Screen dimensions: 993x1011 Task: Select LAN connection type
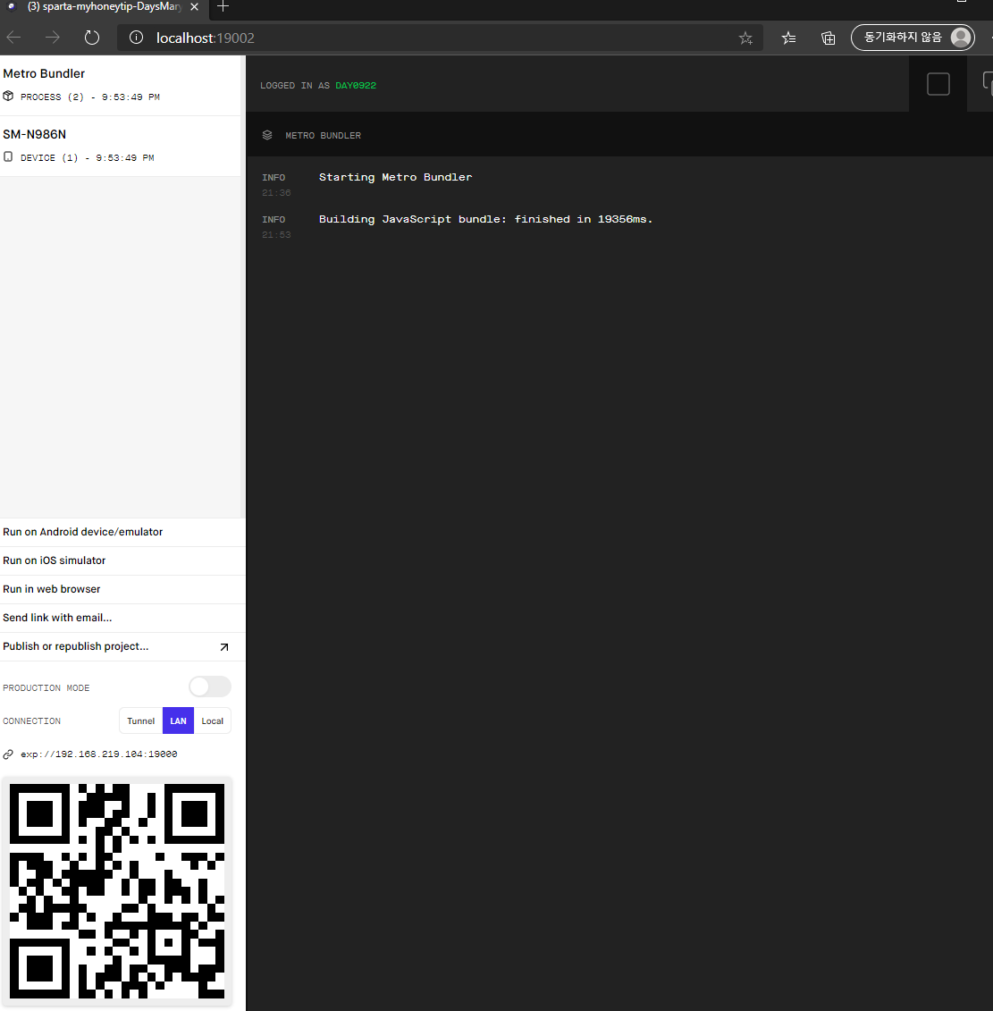[x=178, y=720]
